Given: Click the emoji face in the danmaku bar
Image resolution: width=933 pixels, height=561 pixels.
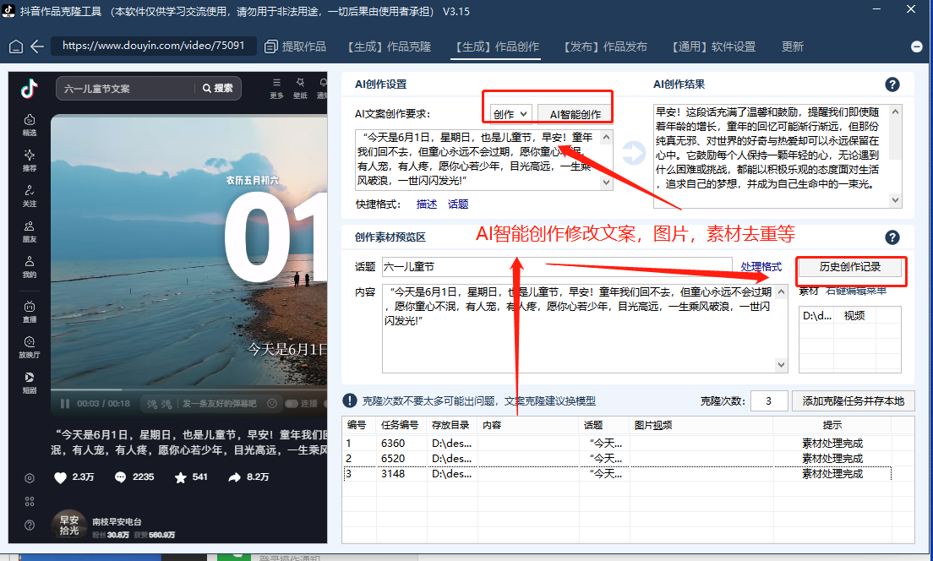Looking at the screenshot, I should [273, 403].
